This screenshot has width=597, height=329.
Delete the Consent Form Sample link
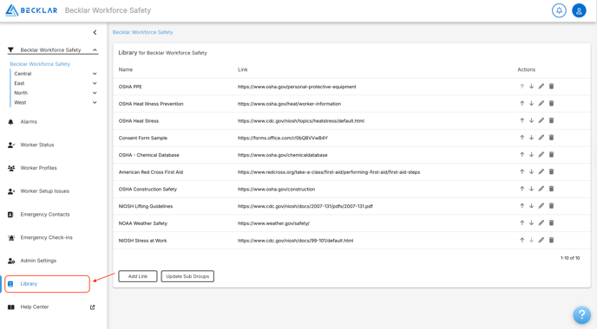pos(551,138)
